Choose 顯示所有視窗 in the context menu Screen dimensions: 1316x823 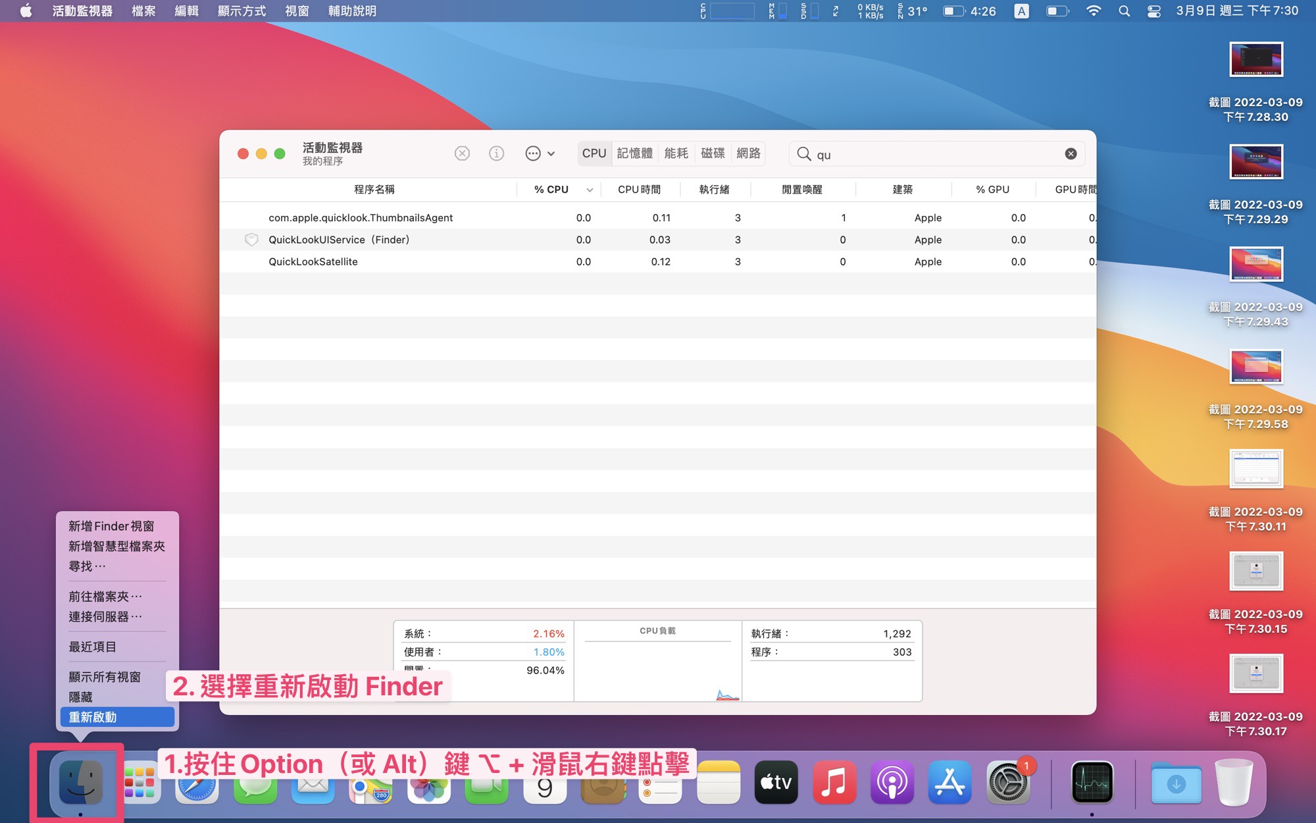[x=117, y=677]
